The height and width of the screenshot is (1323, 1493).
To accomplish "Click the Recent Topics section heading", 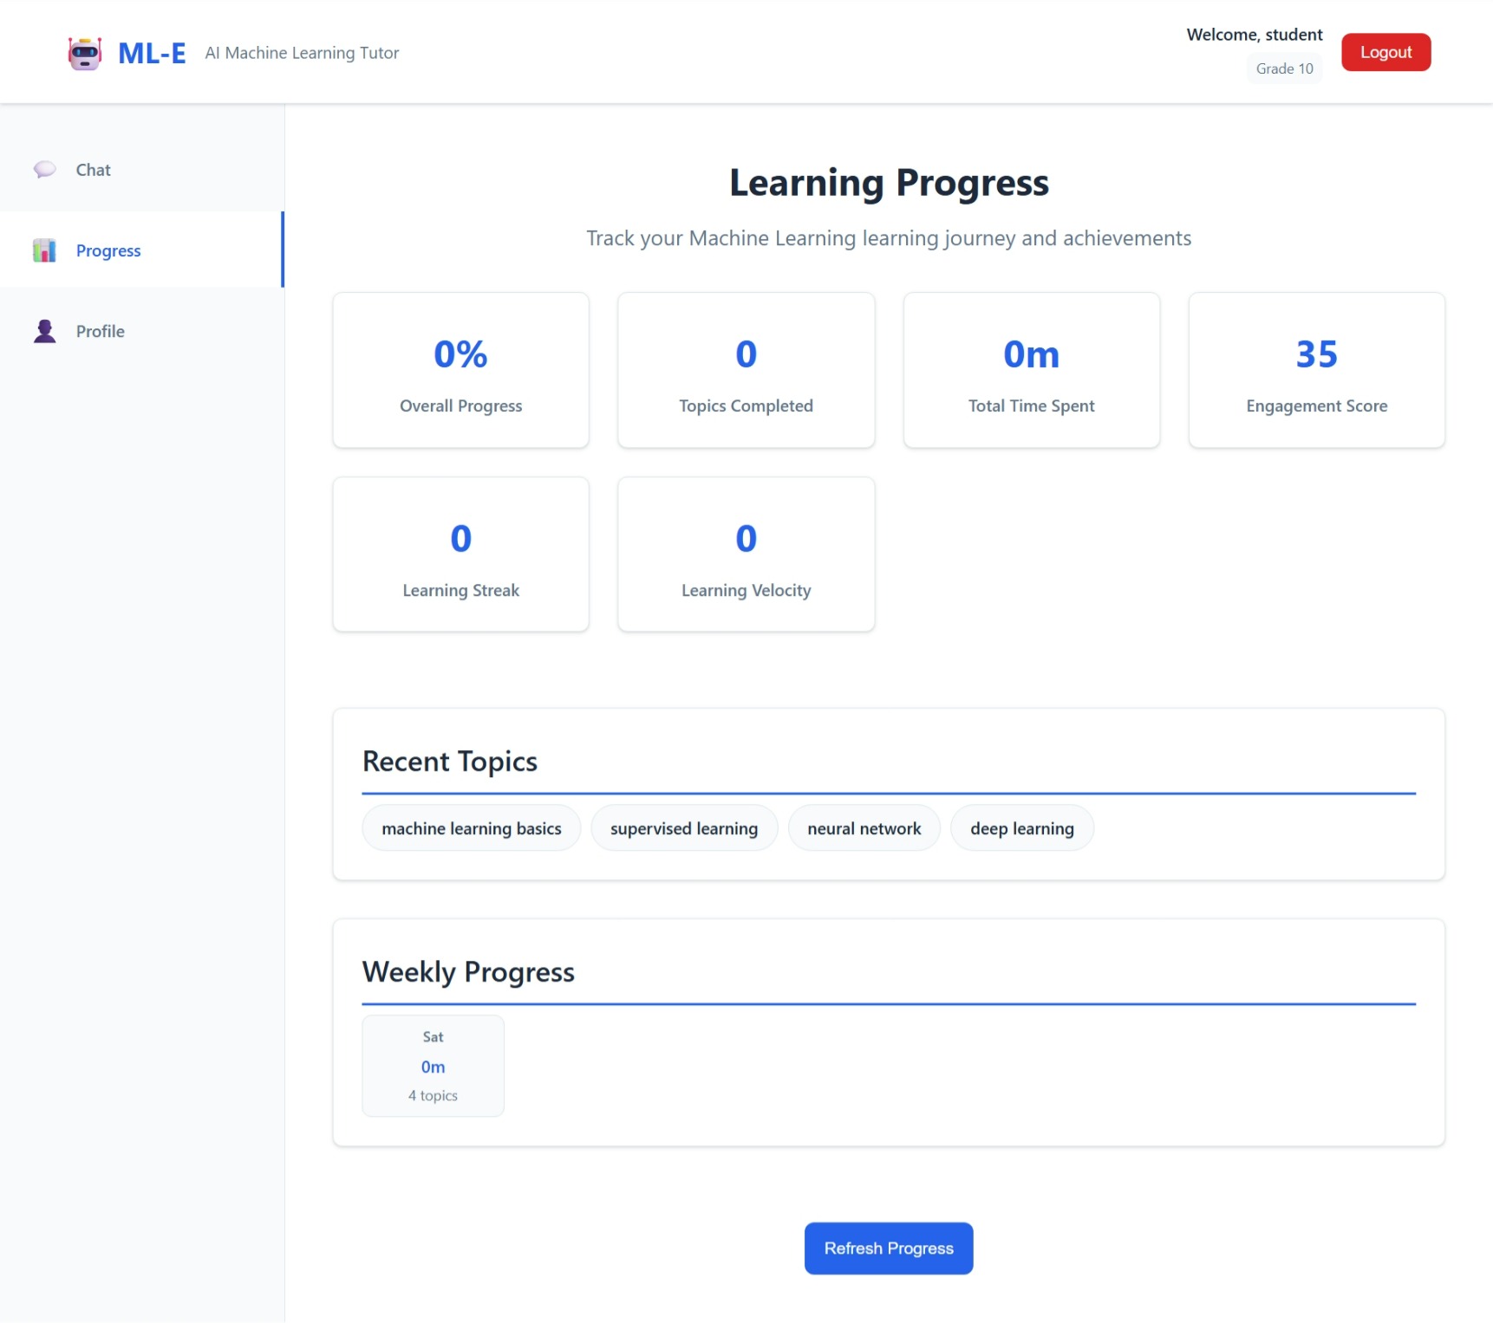I will (x=450, y=762).
